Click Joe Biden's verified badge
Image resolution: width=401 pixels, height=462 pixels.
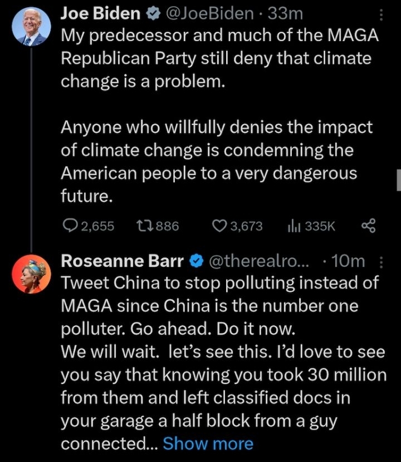150,14
